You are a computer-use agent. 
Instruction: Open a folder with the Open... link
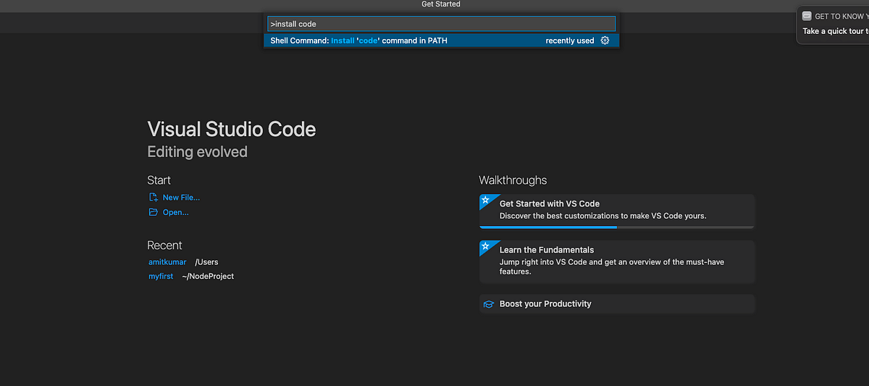[175, 212]
